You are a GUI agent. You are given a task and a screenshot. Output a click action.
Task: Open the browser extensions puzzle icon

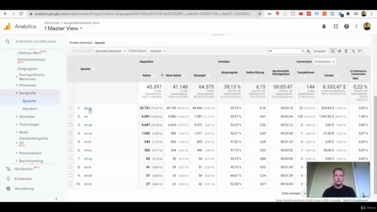pos(348,14)
